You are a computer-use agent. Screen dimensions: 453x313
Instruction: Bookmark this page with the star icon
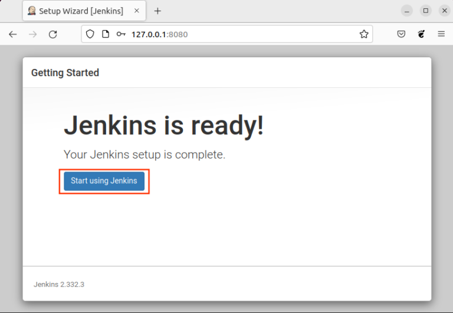(x=364, y=34)
